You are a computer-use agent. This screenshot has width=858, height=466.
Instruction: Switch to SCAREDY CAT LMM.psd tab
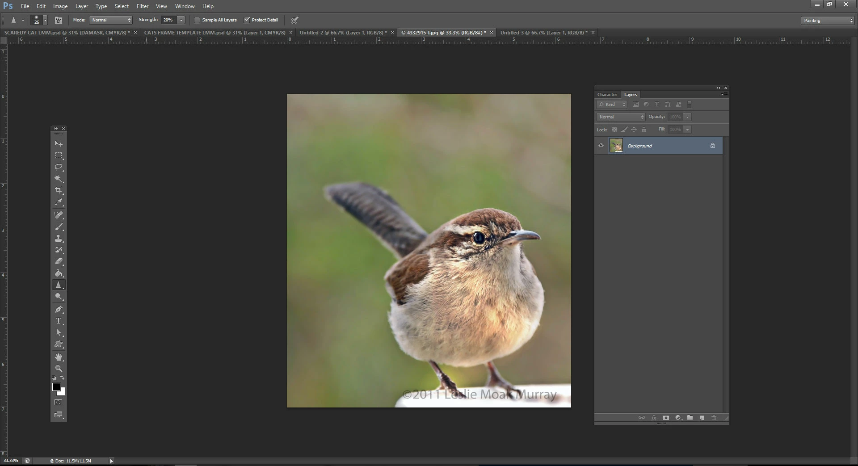pyautogui.click(x=67, y=33)
